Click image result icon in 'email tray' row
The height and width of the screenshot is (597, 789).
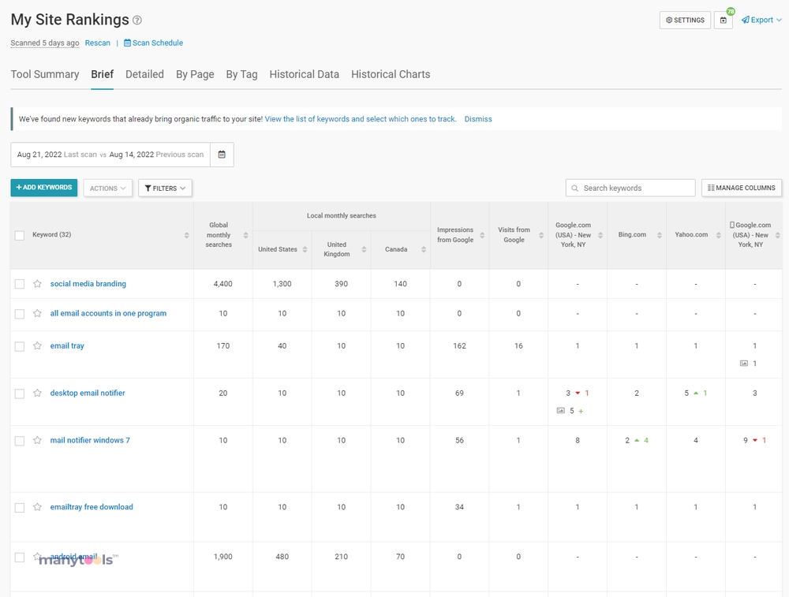744,363
